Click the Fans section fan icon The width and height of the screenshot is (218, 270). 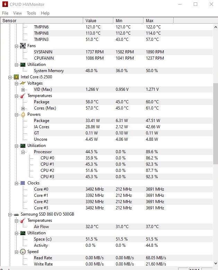[x=23, y=46]
